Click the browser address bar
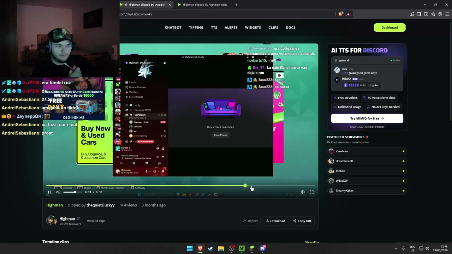The image size is (452, 254). pos(226,14)
